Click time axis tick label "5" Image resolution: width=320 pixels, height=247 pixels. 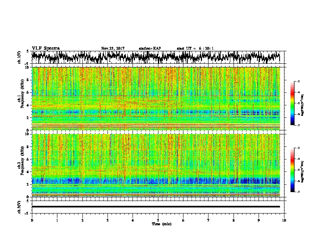[158, 220]
